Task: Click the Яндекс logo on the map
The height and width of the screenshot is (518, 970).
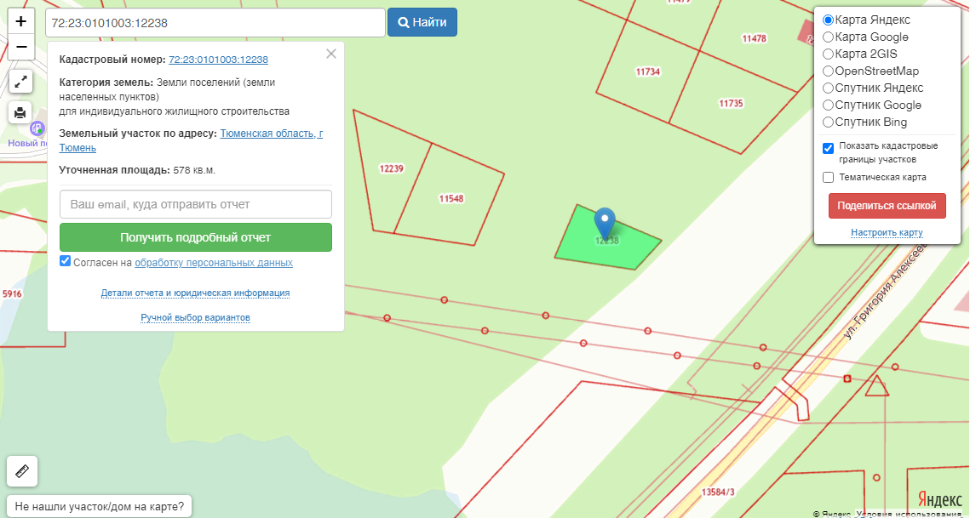Action: (x=939, y=499)
